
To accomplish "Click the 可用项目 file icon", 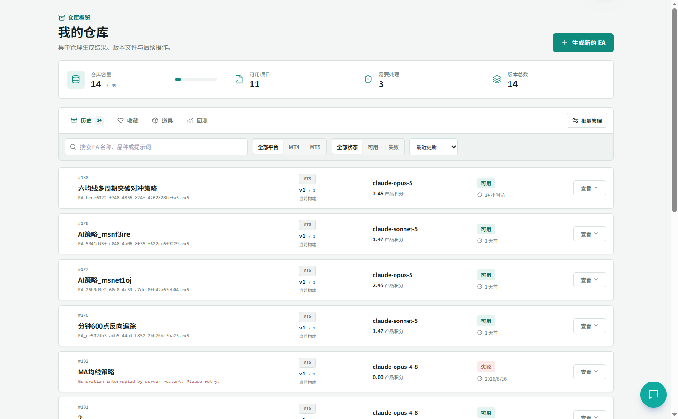I will (239, 80).
